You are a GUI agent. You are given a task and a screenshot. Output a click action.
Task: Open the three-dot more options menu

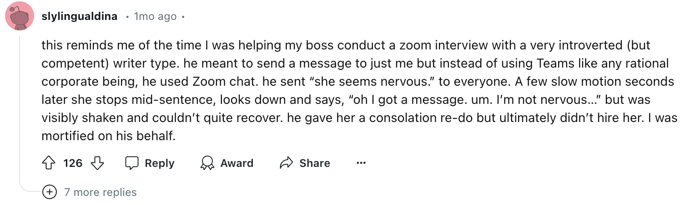tap(361, 163)
